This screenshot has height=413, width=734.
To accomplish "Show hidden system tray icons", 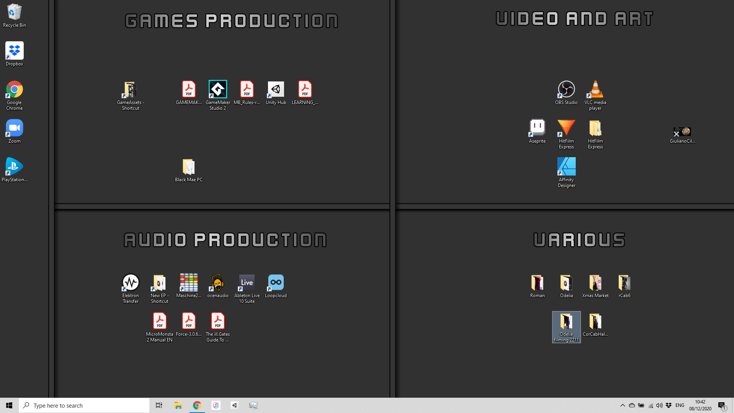I will click(x=622, y=405).
